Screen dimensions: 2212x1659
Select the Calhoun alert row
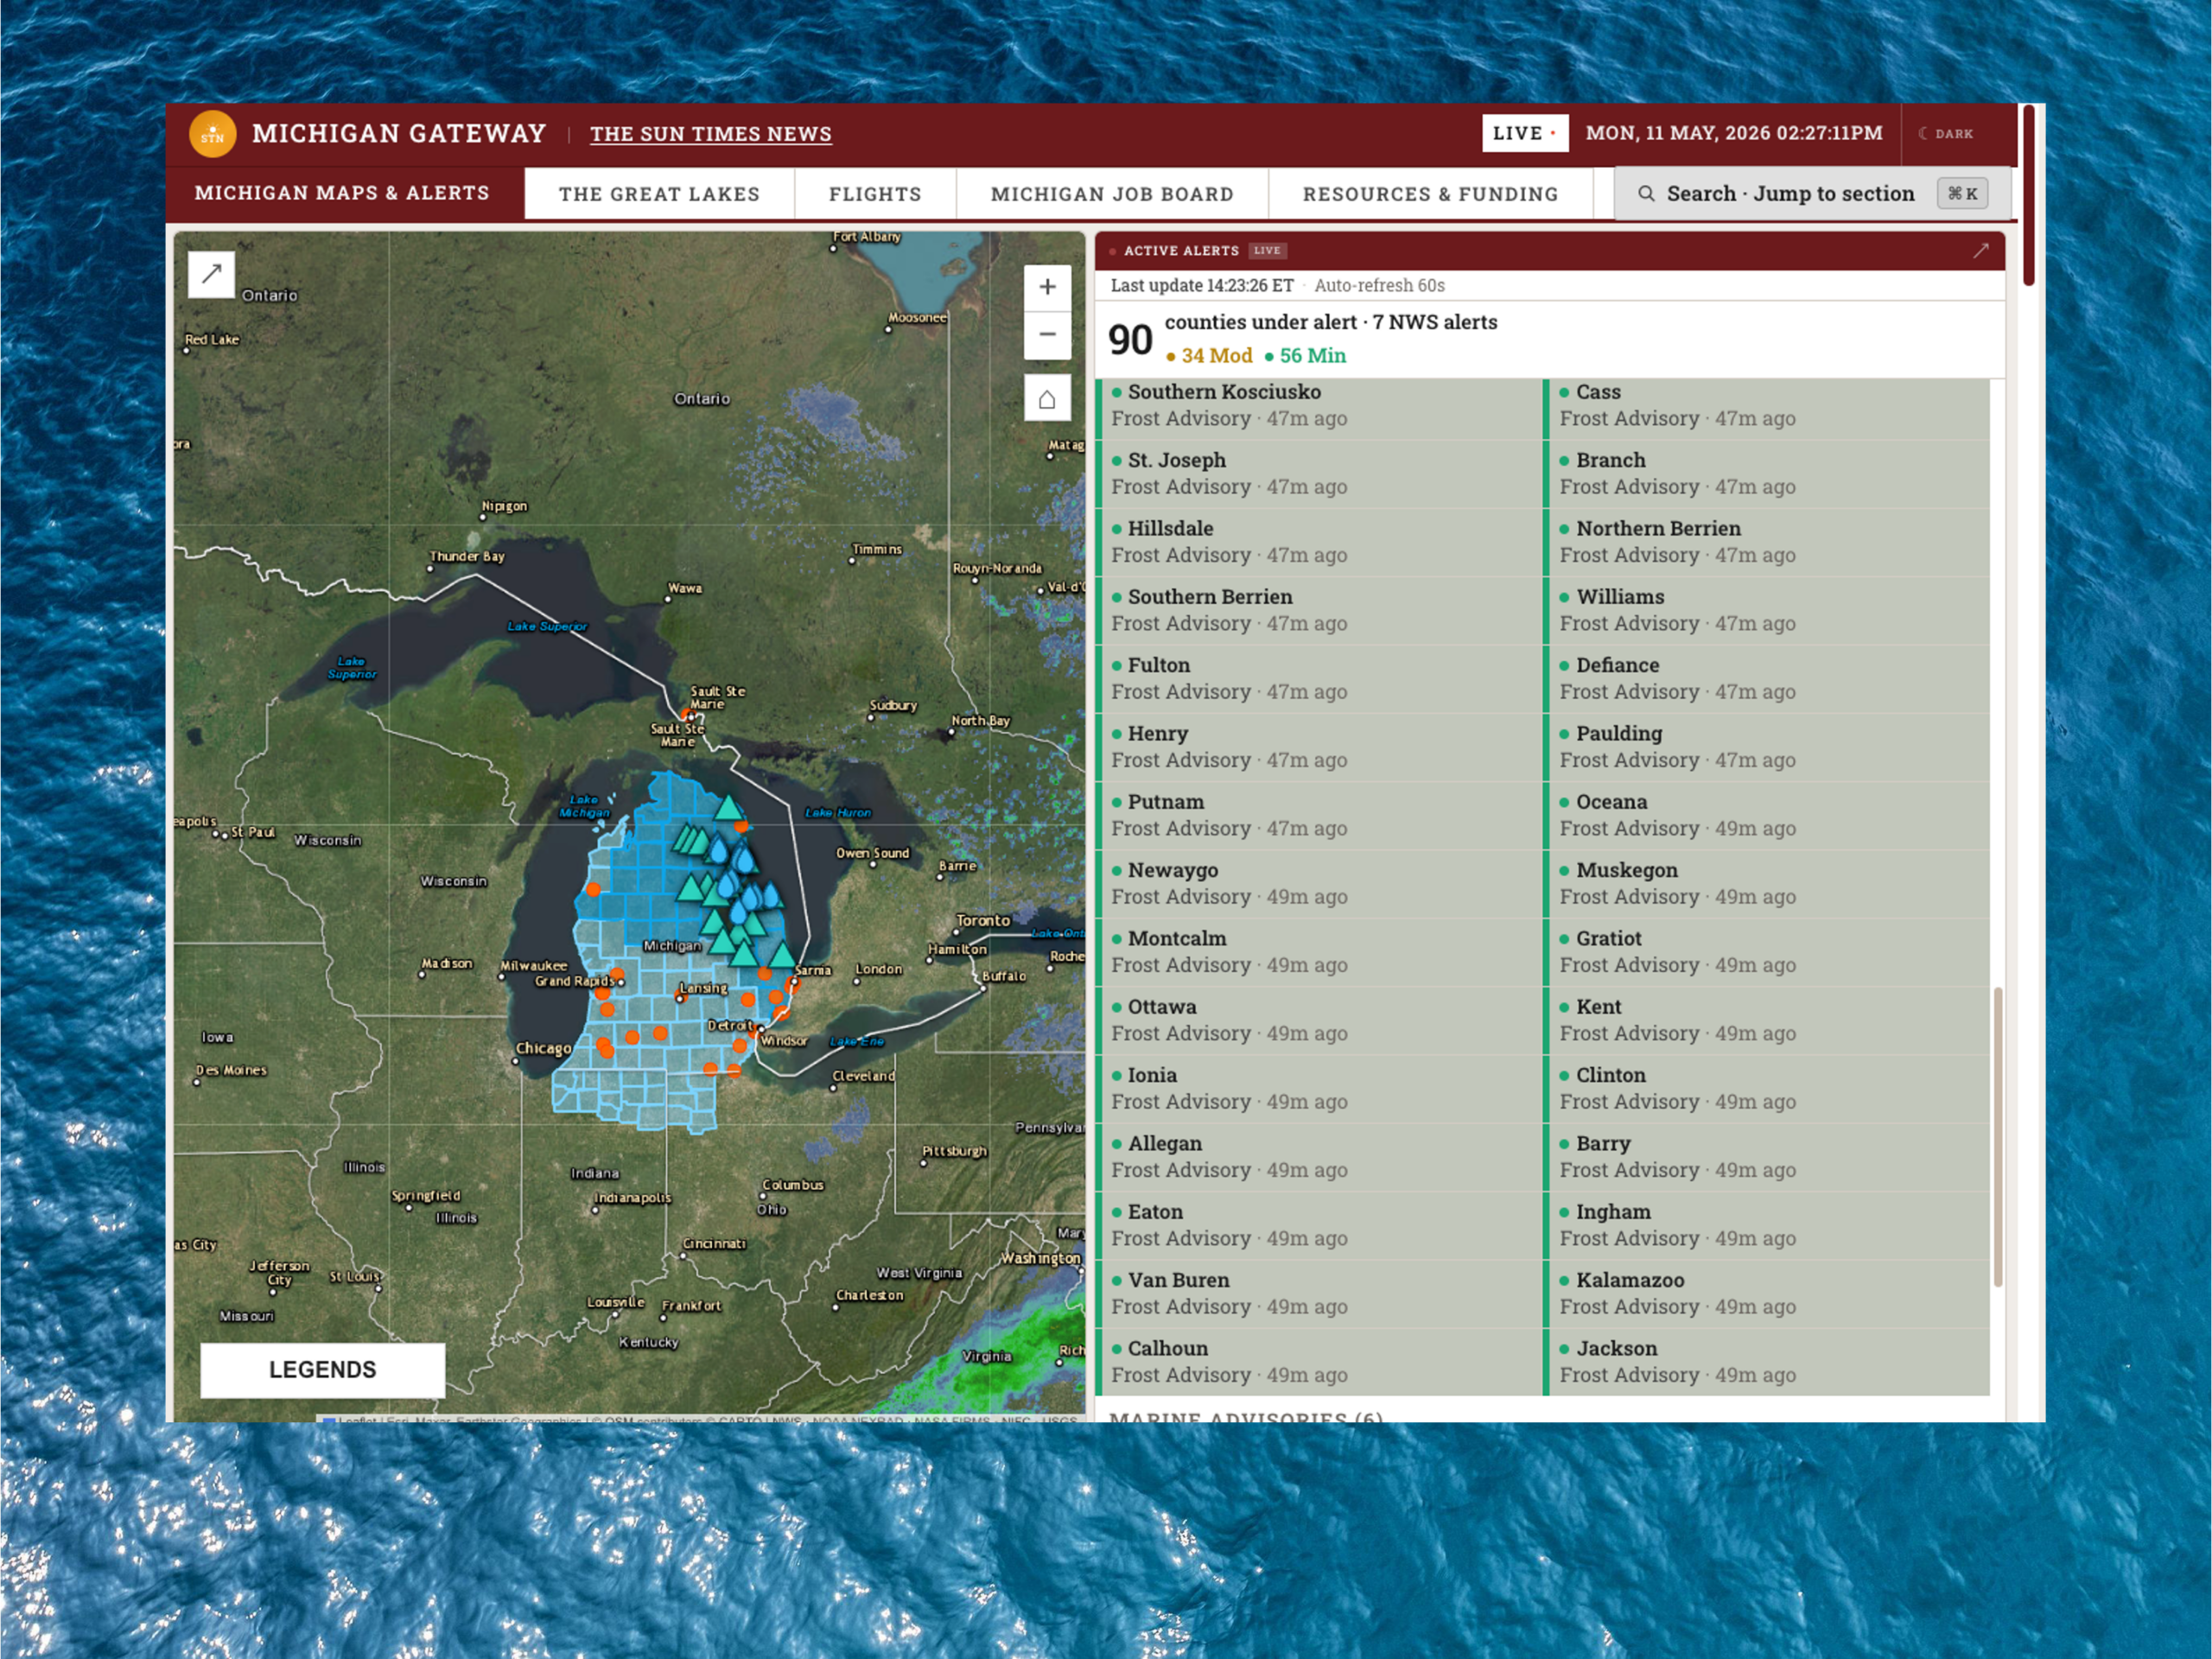point(1319,1362)
